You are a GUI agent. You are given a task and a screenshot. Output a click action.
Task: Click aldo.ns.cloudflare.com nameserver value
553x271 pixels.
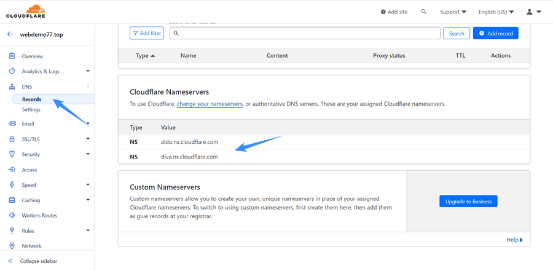(189, 142)
